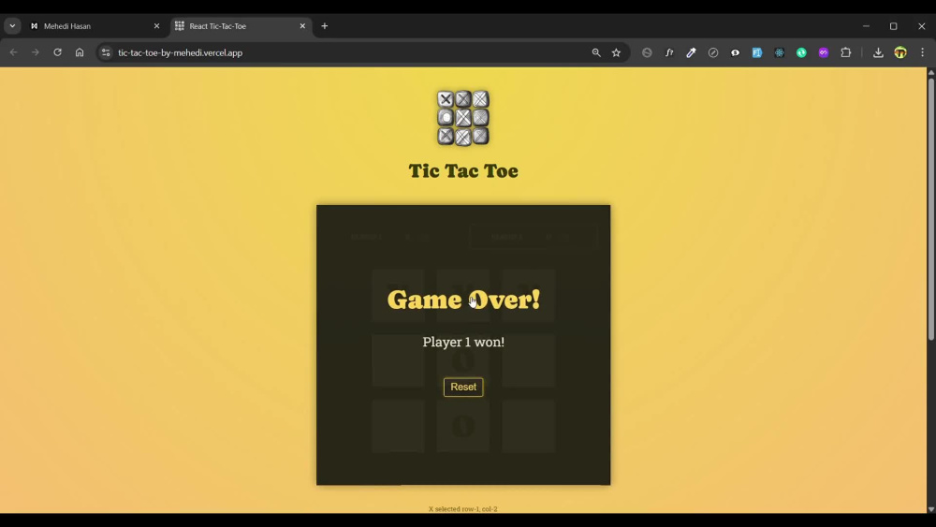Image resolution: width=936 pixels, height=527 pixels.
Task: Open the browser home page
Action: (x=80, y=52)
